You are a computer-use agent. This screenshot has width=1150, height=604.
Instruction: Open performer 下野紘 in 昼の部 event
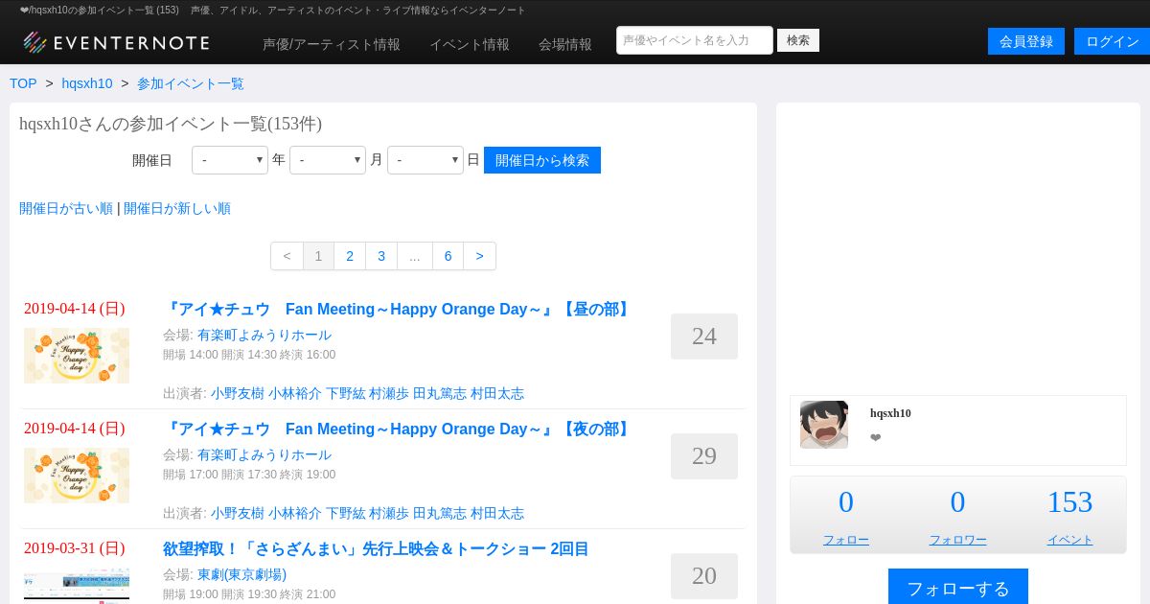point(346,393)
